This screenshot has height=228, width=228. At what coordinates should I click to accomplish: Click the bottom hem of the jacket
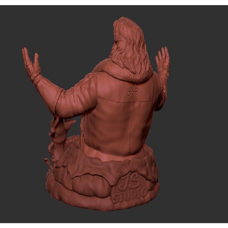[114, 152]
